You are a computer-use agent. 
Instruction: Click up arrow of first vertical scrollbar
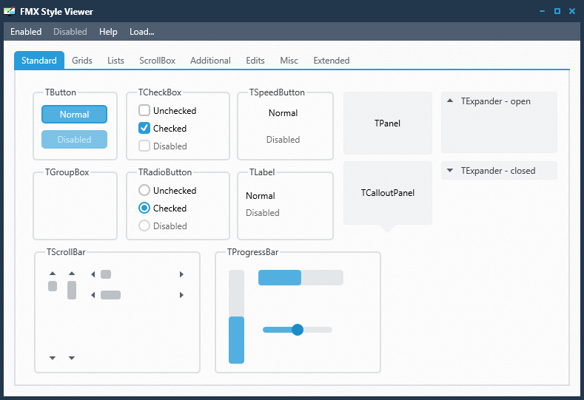tap(53, 274)
